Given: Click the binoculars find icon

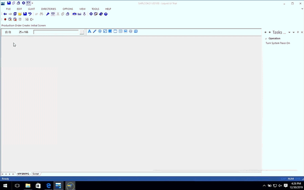Looking at the screenshot, I should (41, 14).
